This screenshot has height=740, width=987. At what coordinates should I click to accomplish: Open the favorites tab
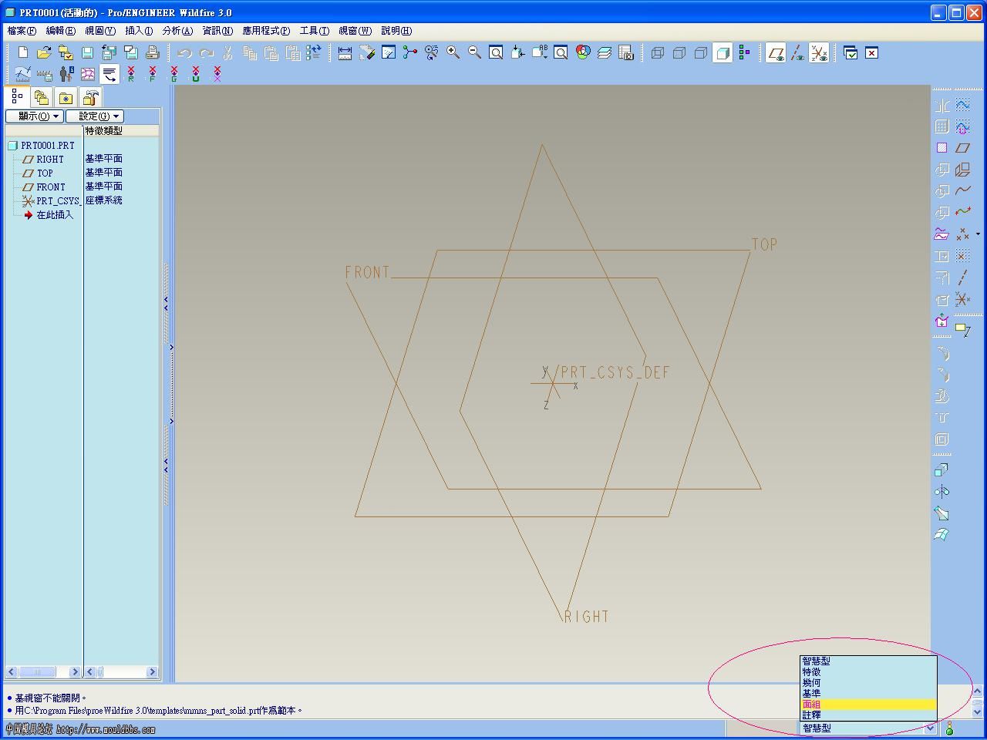[66, 98]
